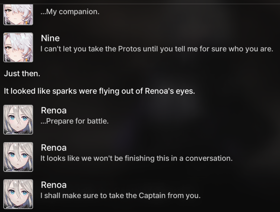280x212 pixels.
Task: Click the word "conversation" in Renoa's dialogue
Action: [209, 158]
